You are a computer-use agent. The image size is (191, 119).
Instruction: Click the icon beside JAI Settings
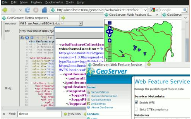[x=89, y=104]
